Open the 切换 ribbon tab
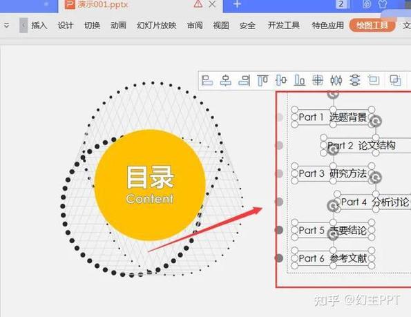The height and width of the screenshot is (317, 411). (x=92, y=26)
